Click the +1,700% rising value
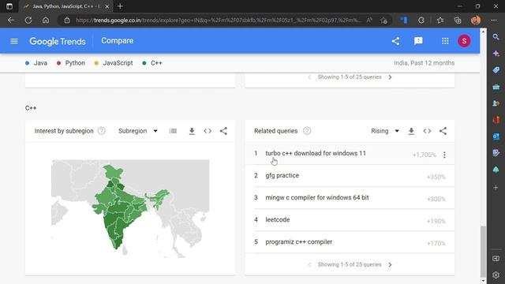Image resolution: width=505 pixels, height=284 pixels. click(424, 155)
